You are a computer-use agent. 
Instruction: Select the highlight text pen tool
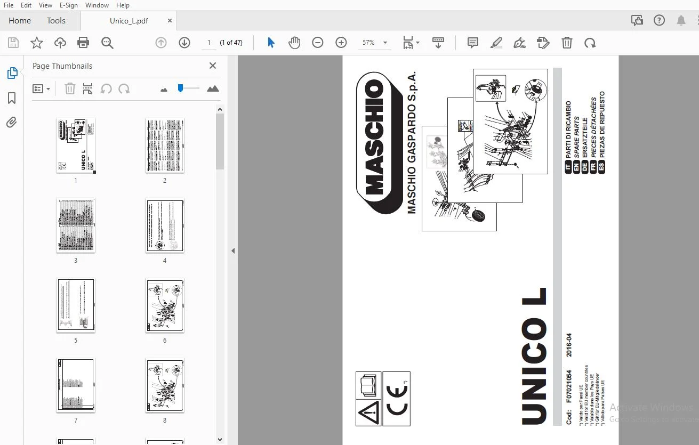click(x=496, y=43)
